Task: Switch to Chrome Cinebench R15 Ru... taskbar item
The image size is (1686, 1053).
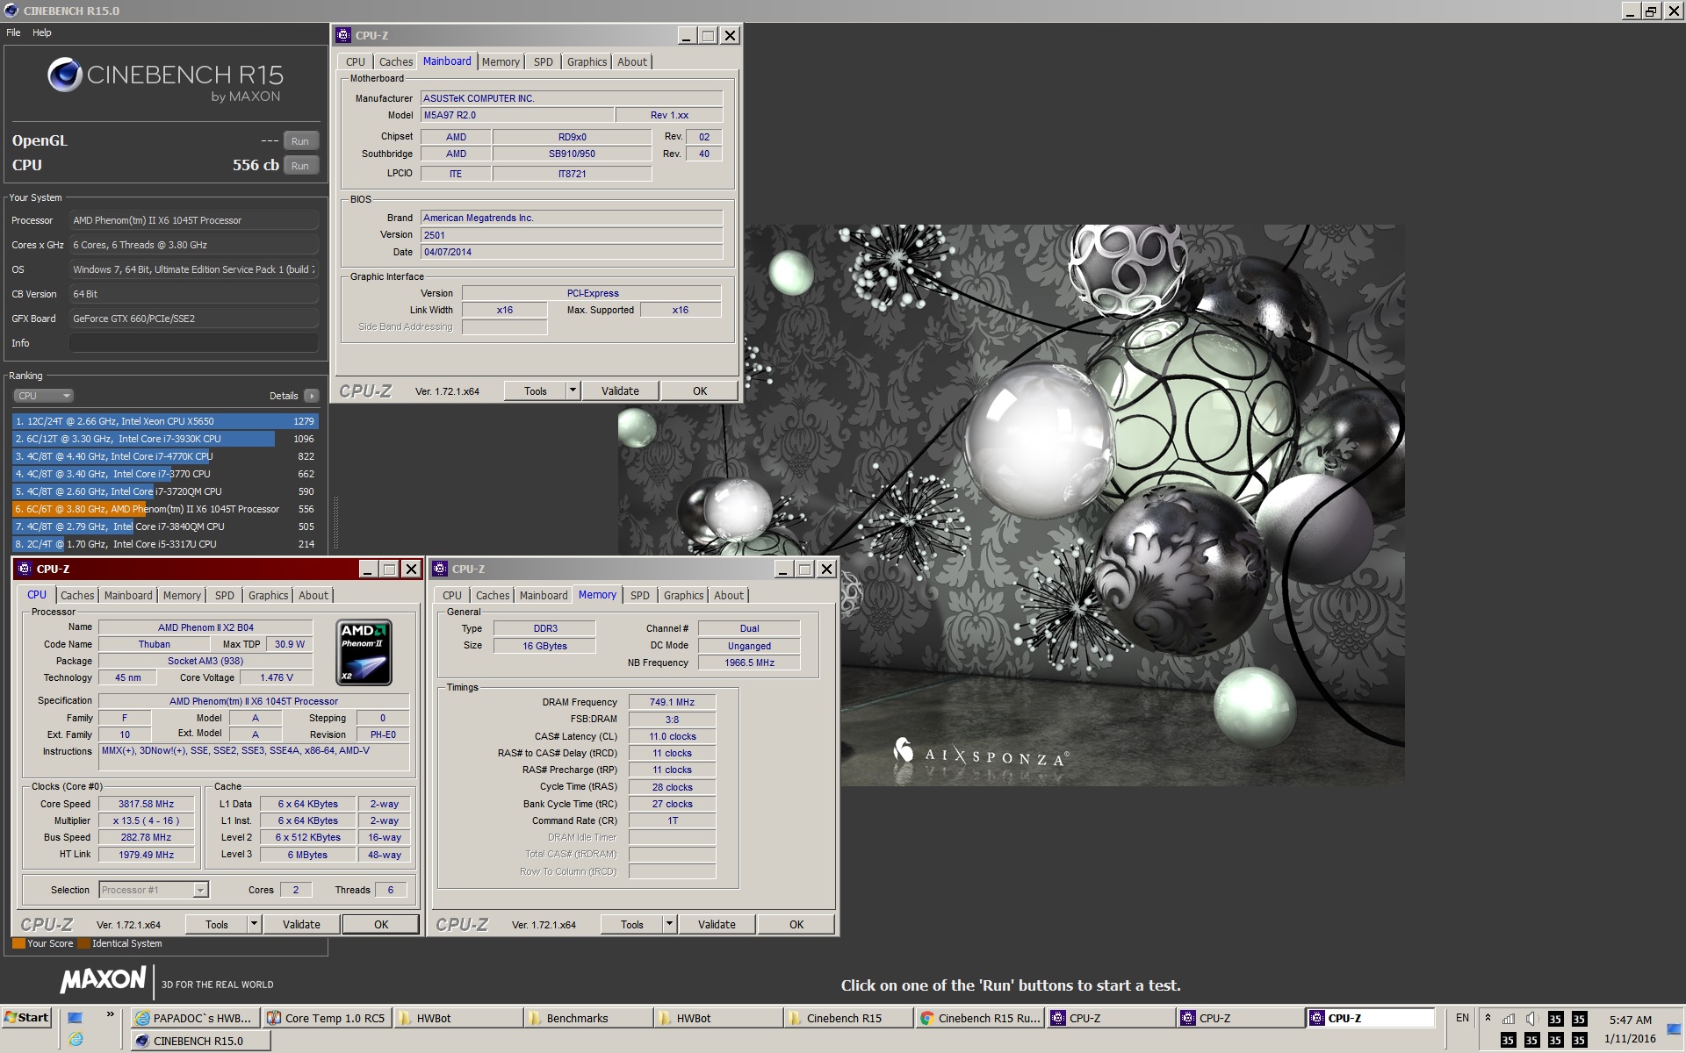Action: tap(980, 1018)
